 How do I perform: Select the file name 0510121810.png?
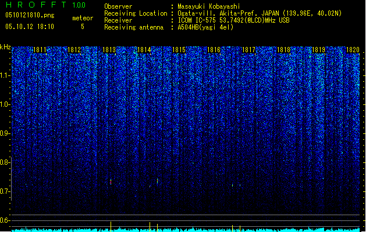(30, 16)
